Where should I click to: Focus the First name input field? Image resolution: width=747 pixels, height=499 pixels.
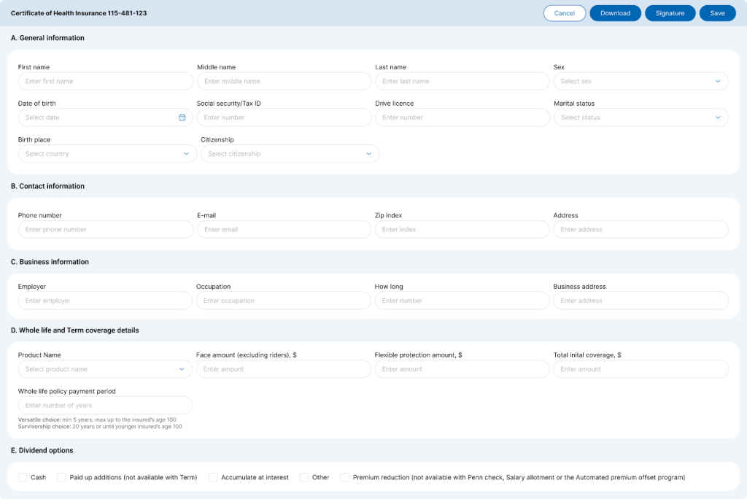click(105, 81)
